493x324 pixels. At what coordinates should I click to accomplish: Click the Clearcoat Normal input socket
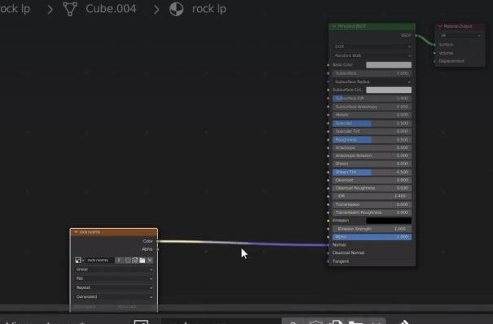click(328, 252)
